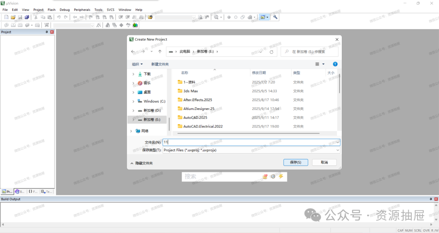The width and height of the screenshot is (439, 233).
Task: Close the Build Output panel
Action: (x=436, y=199)
